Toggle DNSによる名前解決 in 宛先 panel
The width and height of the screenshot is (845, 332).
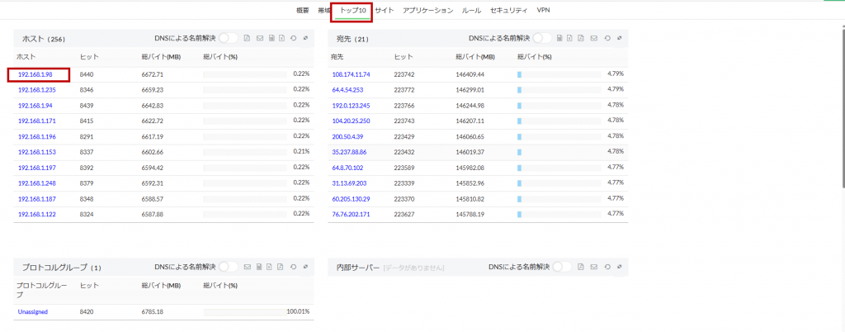(x=542, y=38)
